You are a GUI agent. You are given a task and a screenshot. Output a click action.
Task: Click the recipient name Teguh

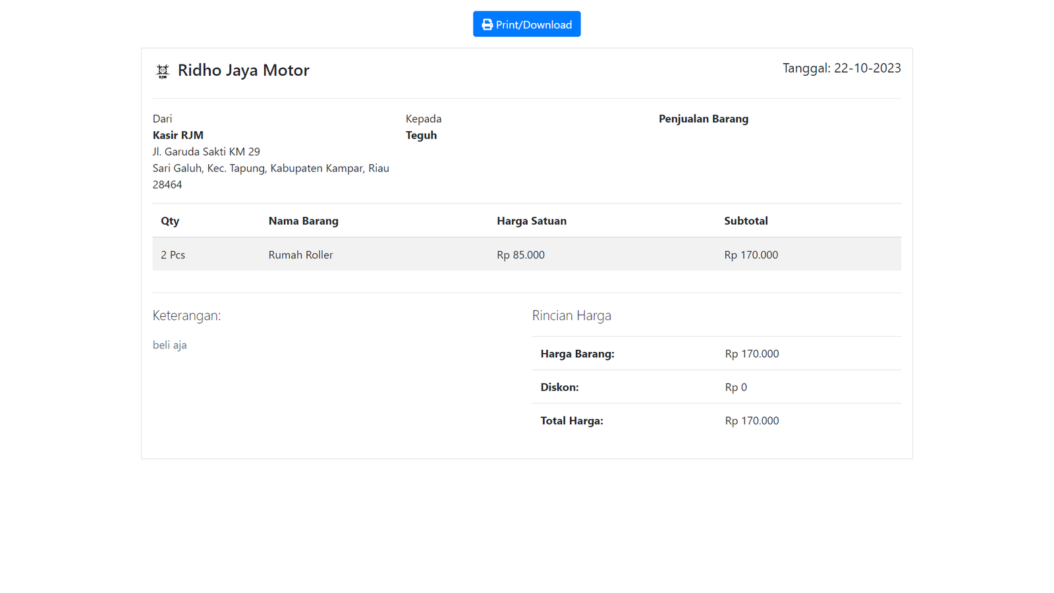pos(421,135)
